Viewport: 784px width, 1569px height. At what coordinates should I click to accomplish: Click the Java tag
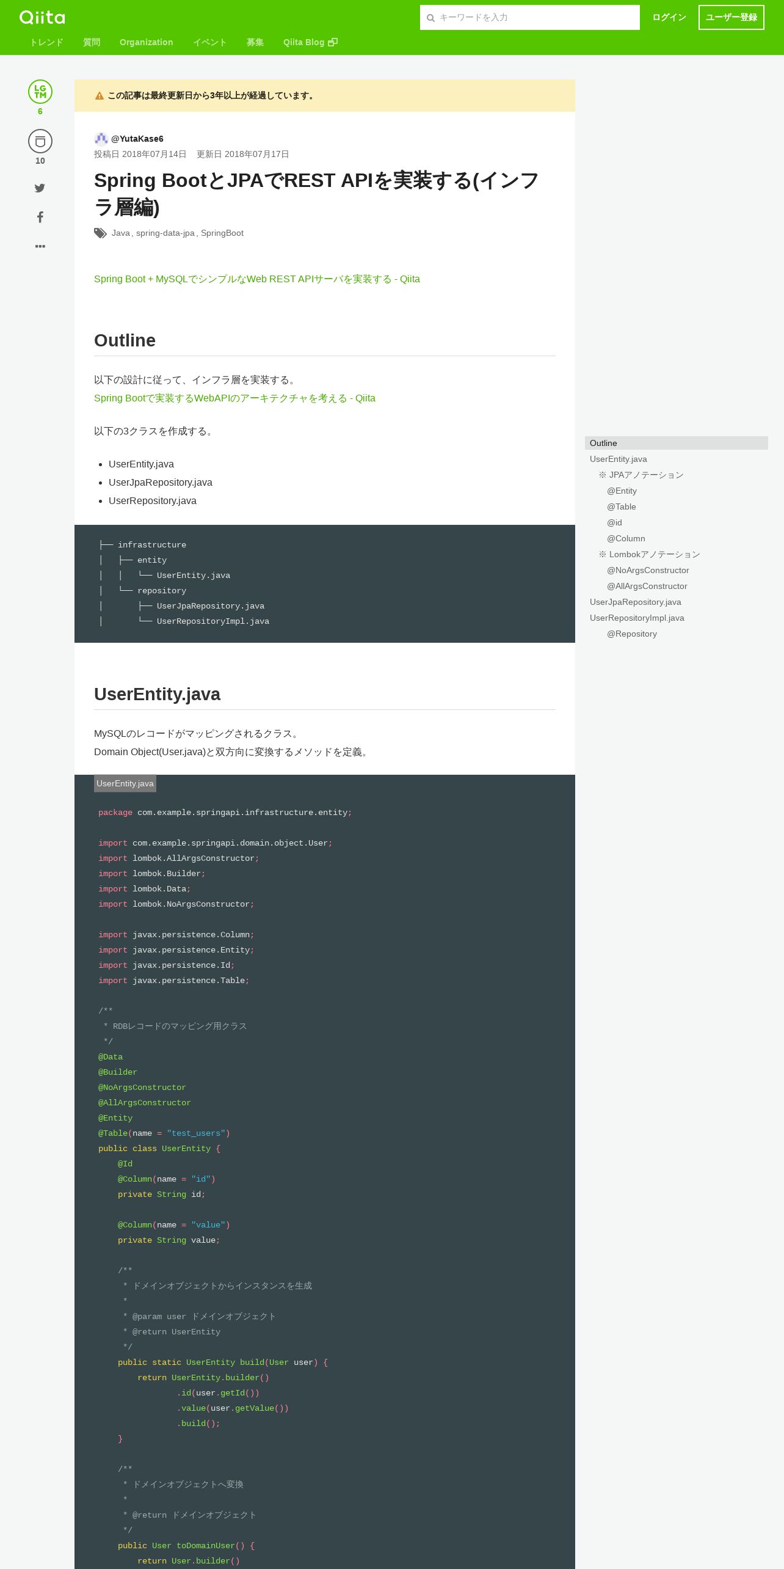(x=120, y=233)
